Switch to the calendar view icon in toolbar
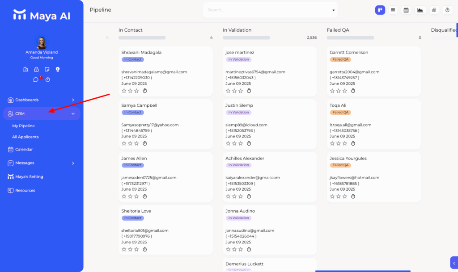The height and width of the screenshot is (272, 458). click(x=406, y=10)
